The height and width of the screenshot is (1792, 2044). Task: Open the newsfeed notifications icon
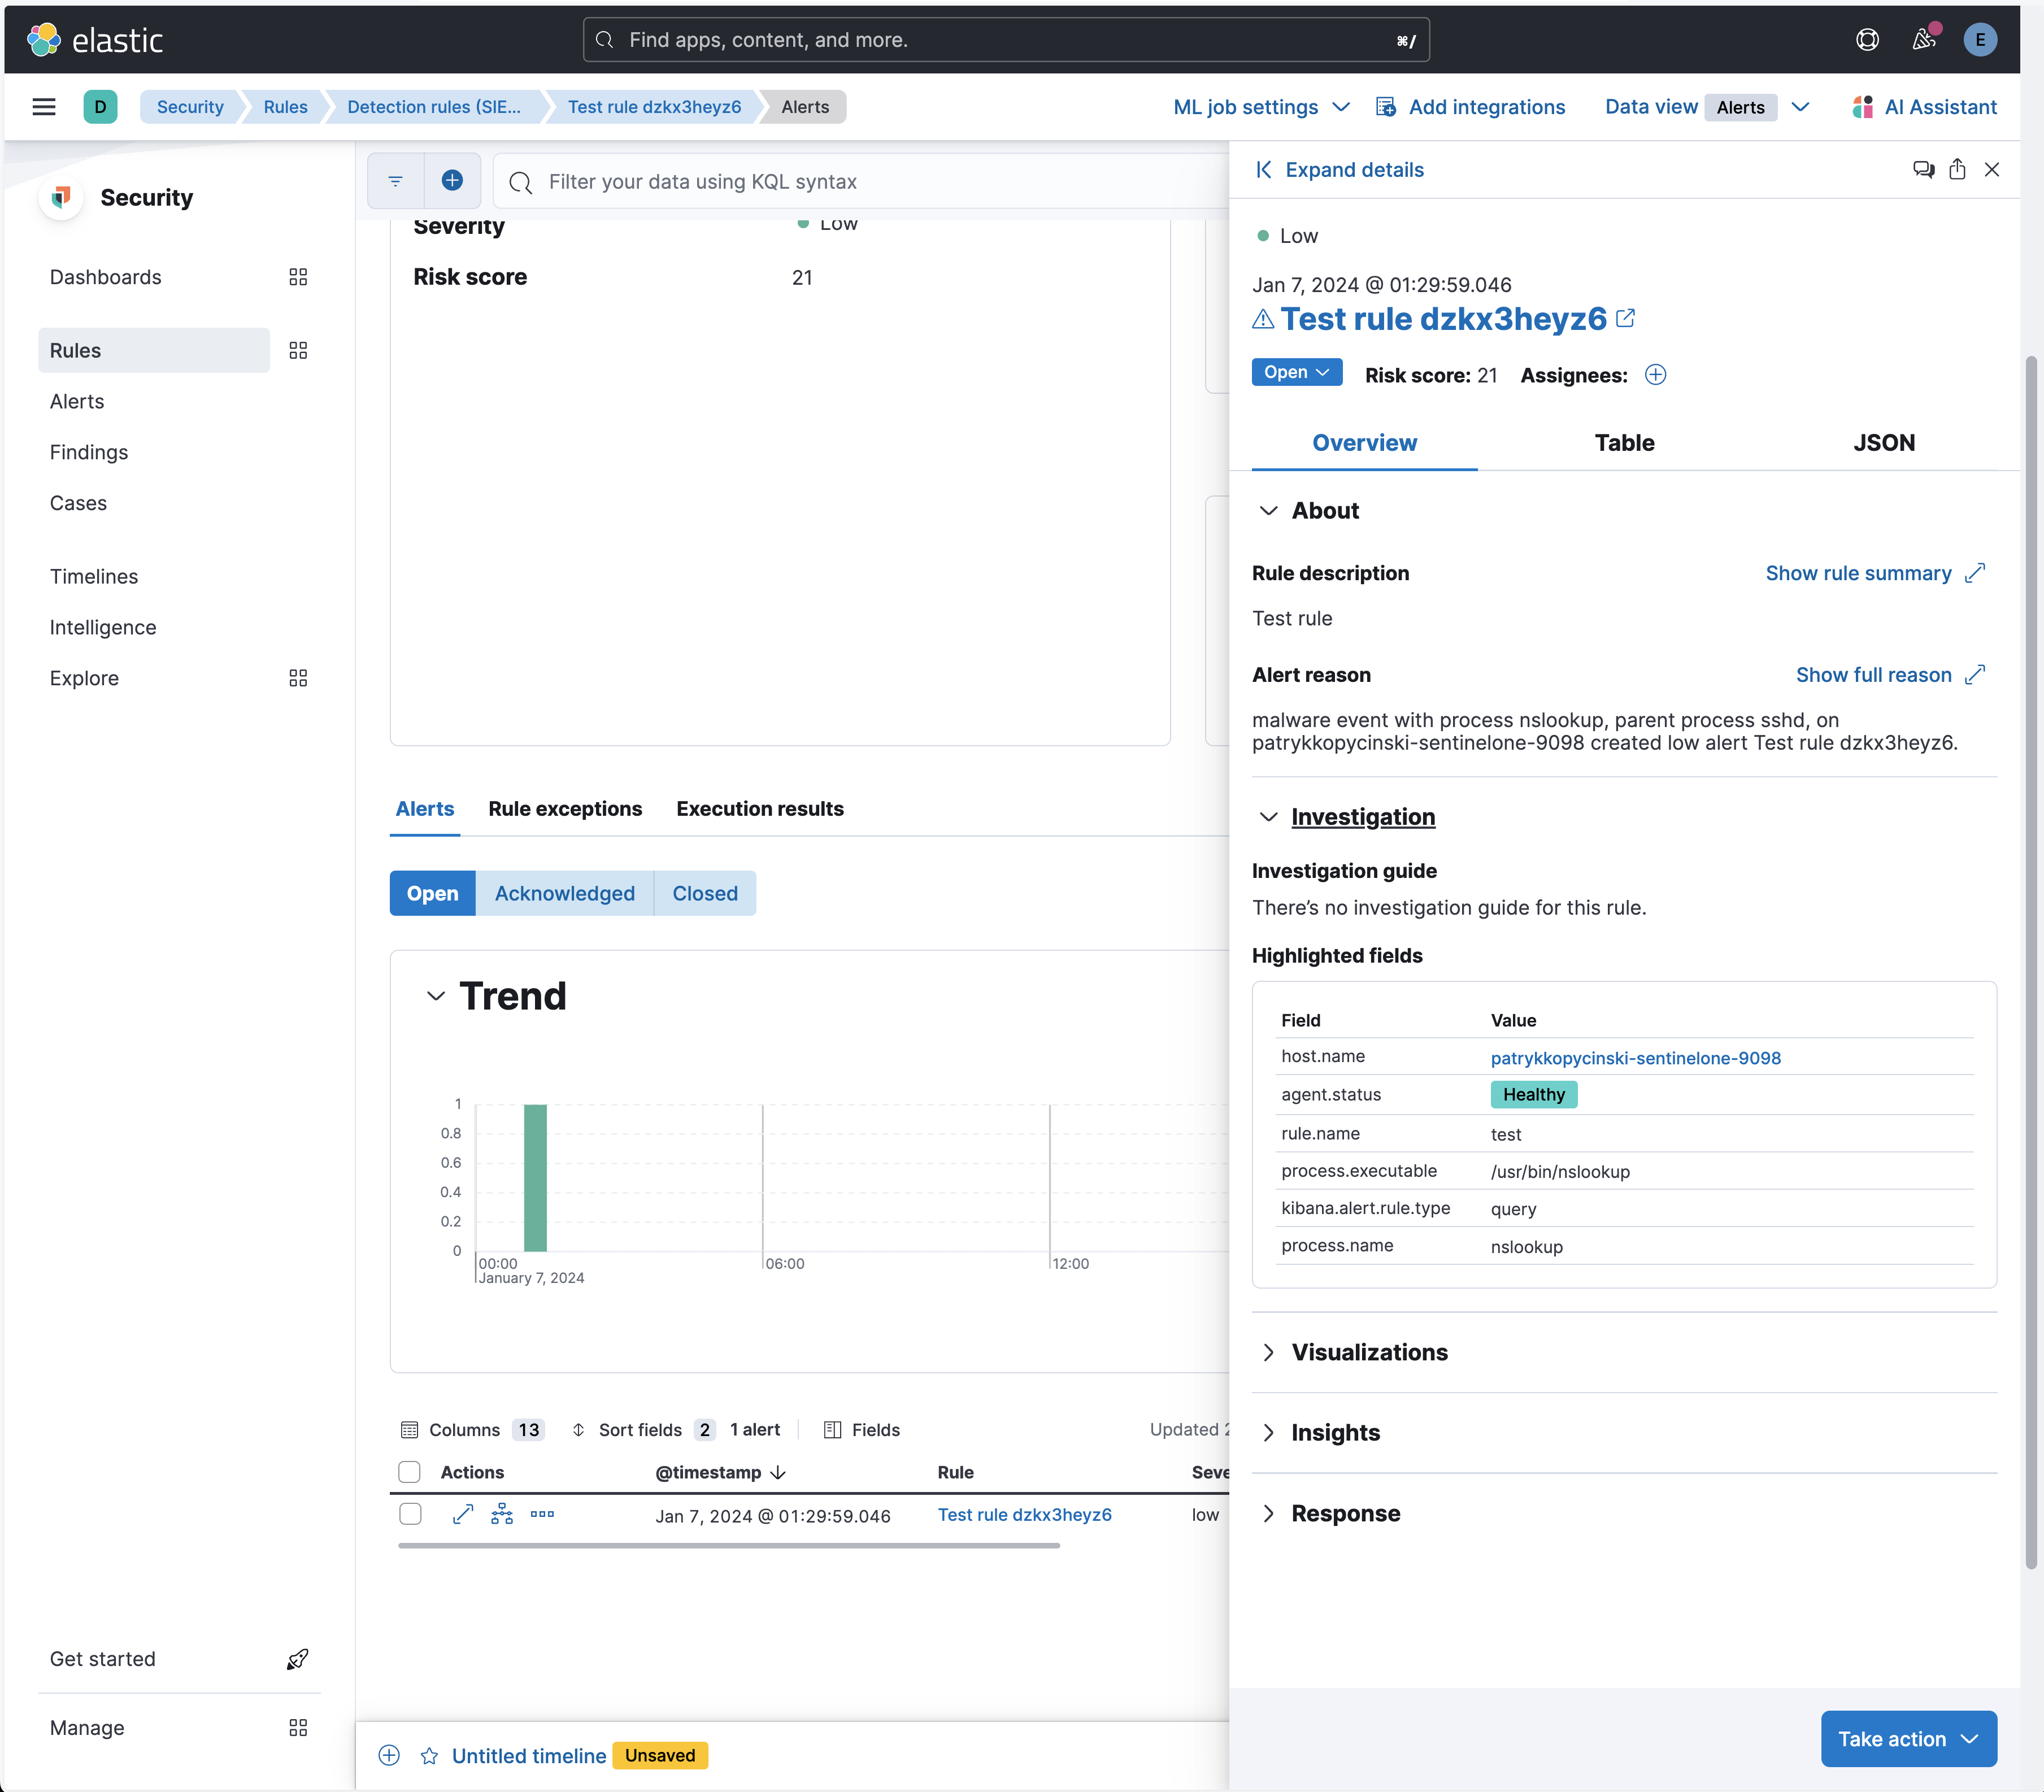coord(1924,40)
